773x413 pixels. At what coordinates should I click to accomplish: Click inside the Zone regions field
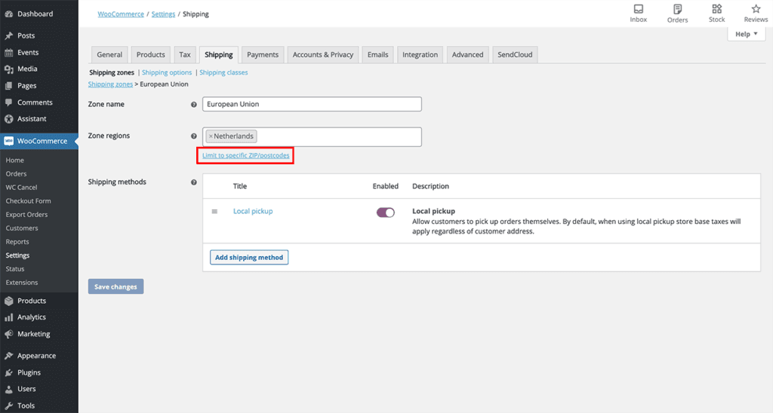pyautogui.click(x=312, y=137)
